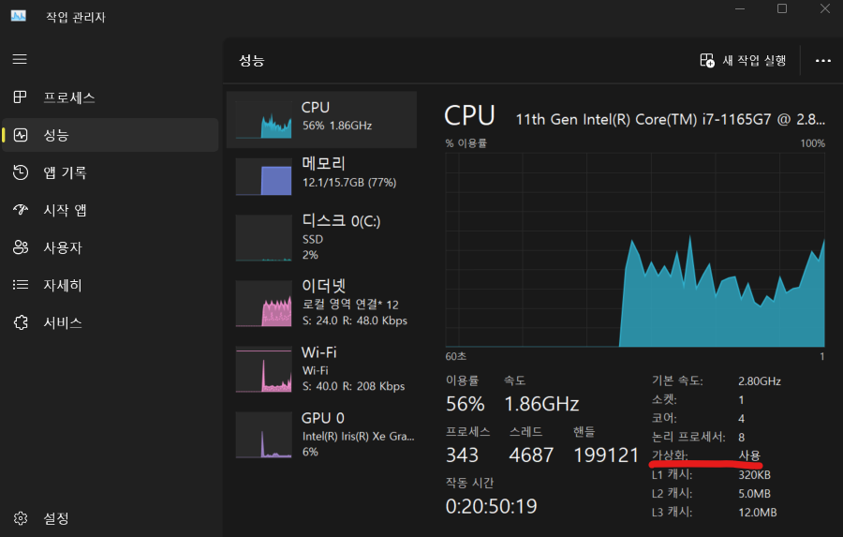
Task: Minimize the Task Manager window
Action: (740, 8)
